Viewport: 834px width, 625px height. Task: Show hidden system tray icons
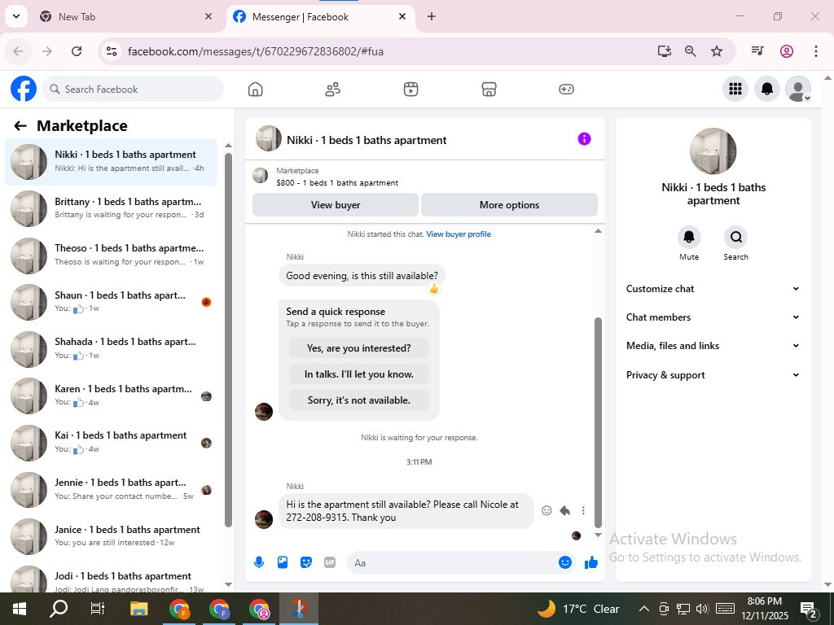pyautogui.click(x=643, y=609)
